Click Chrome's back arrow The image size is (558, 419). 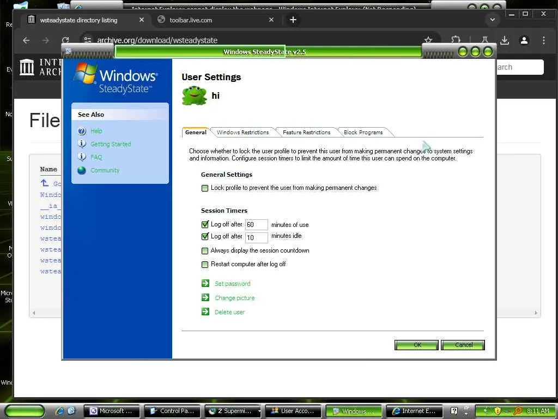26,40
